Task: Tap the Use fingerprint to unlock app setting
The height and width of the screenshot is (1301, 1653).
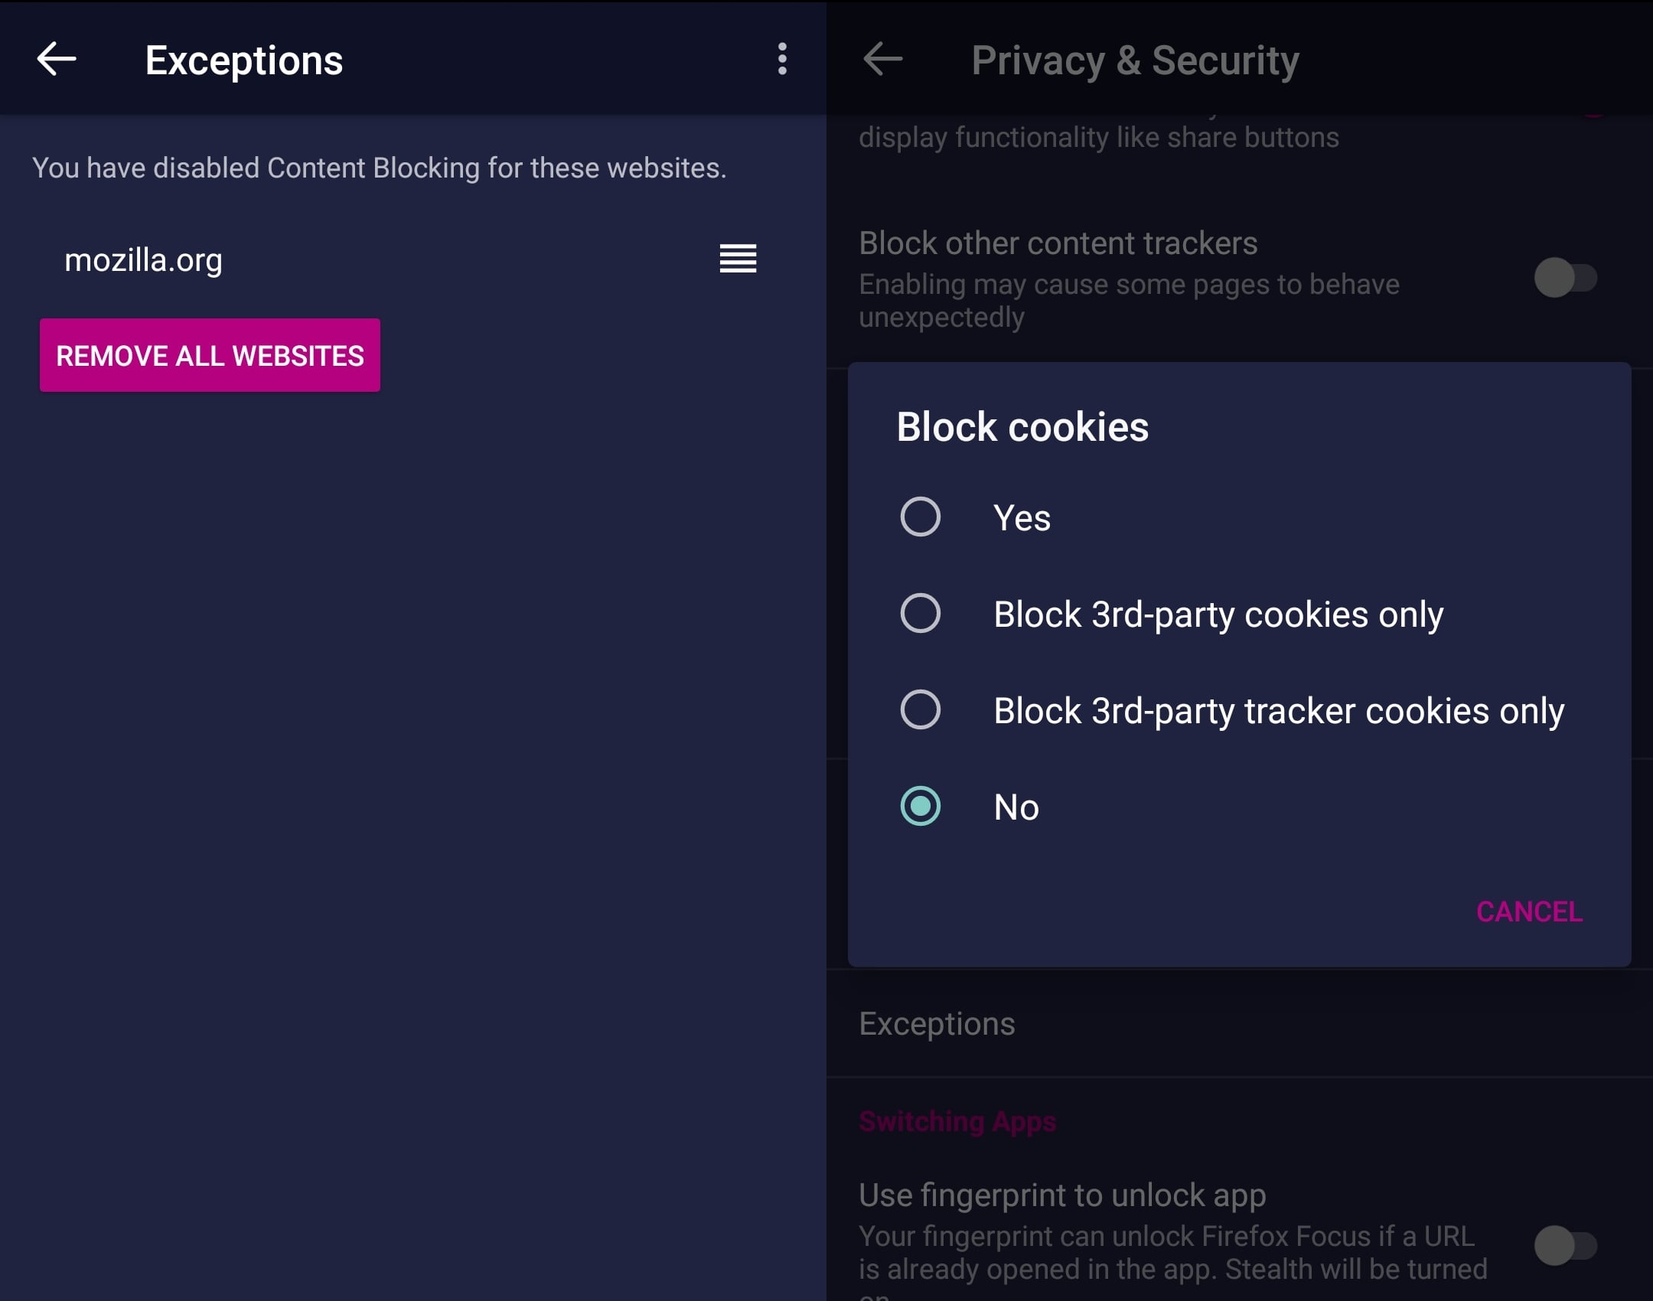Action: 1062,1195
